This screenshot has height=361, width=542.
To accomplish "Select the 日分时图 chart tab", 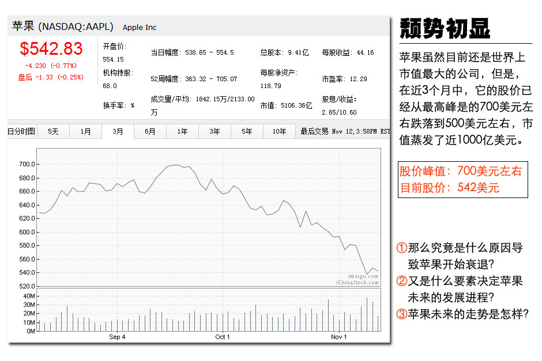I will pyautogui.click(x=21, y=131).
